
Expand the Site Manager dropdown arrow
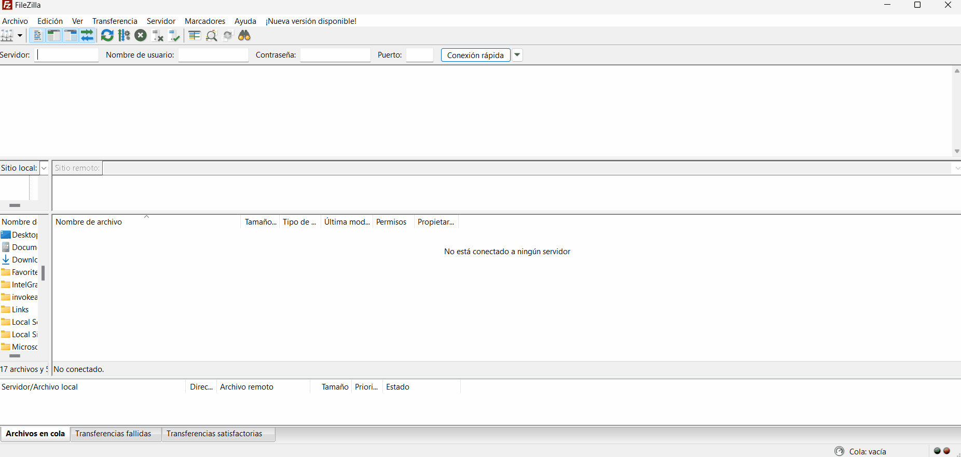pos(20,36)
